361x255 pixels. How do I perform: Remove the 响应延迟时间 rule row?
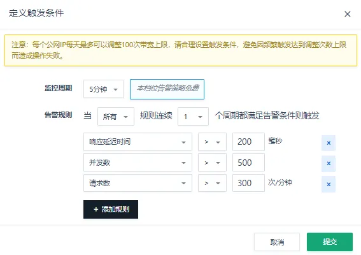[x=329, y=143]
